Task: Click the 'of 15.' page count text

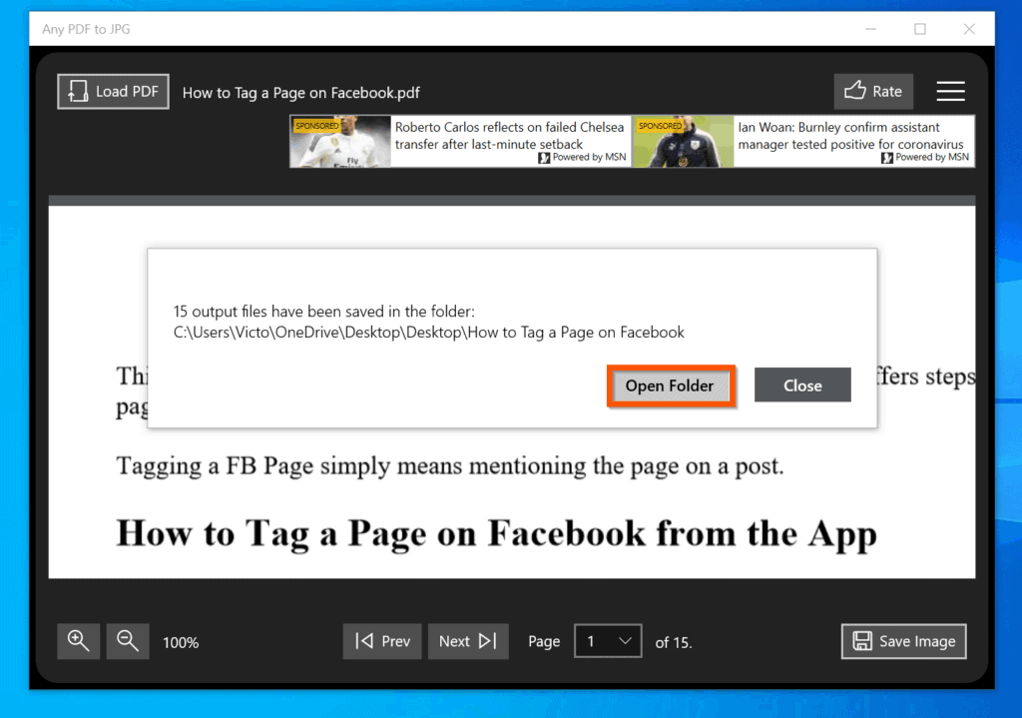Action: 674,642
